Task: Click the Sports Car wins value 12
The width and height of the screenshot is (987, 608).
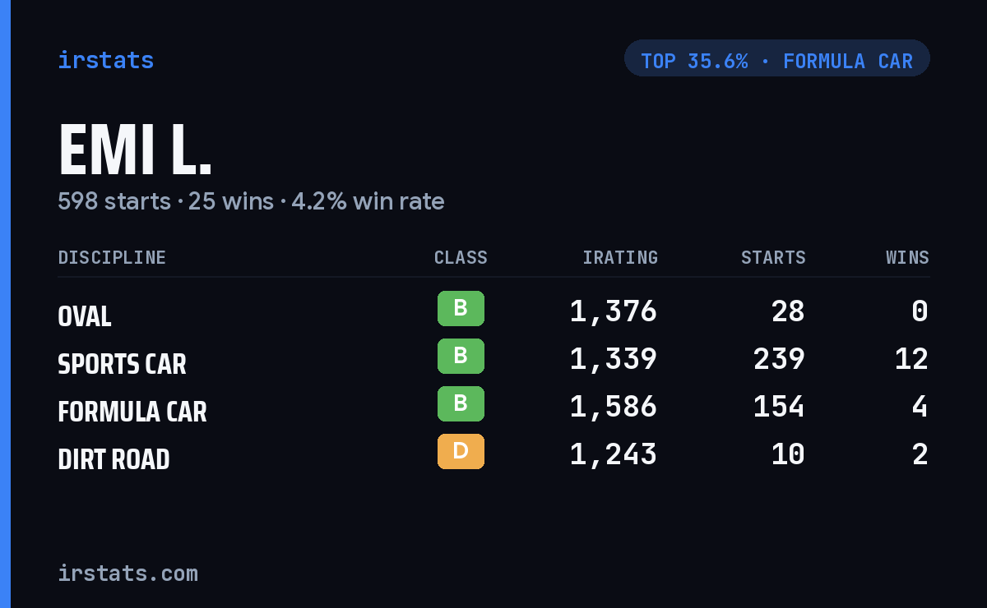Action: [x=911, y=359]
